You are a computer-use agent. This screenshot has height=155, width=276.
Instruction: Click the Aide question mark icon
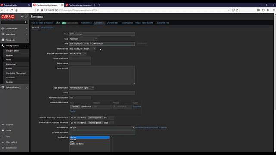tap(3, 136)
